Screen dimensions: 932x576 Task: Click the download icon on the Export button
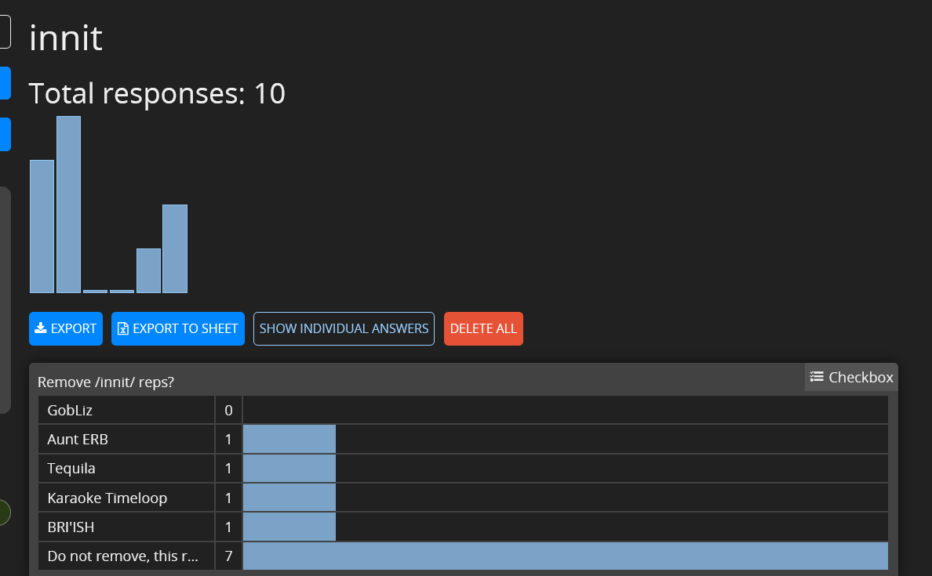[x=41, y=328]
